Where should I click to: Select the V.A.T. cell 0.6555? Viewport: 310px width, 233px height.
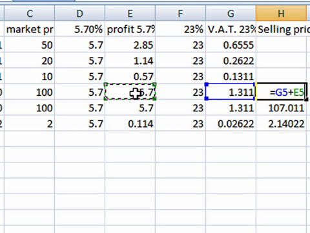point(231,45)
